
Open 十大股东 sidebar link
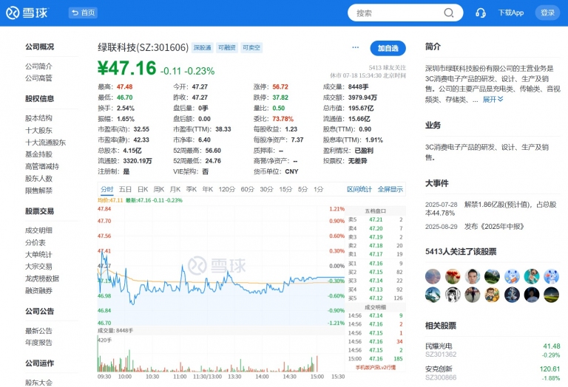(38, 130)
